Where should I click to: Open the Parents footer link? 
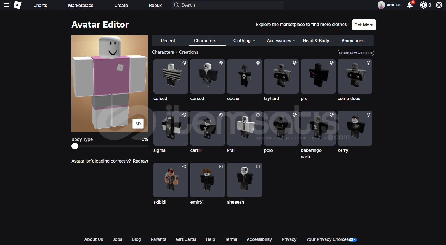(158, 239)
